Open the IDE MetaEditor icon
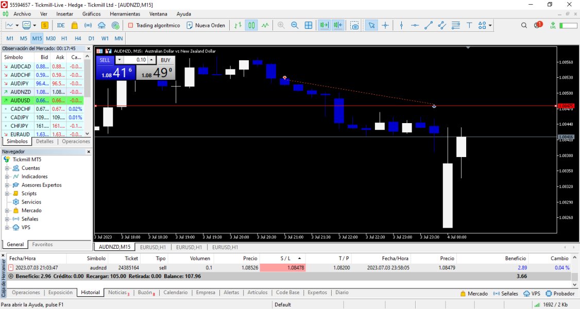 click(x=61, y=25)
